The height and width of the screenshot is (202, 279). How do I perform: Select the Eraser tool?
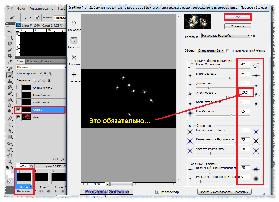10,93
